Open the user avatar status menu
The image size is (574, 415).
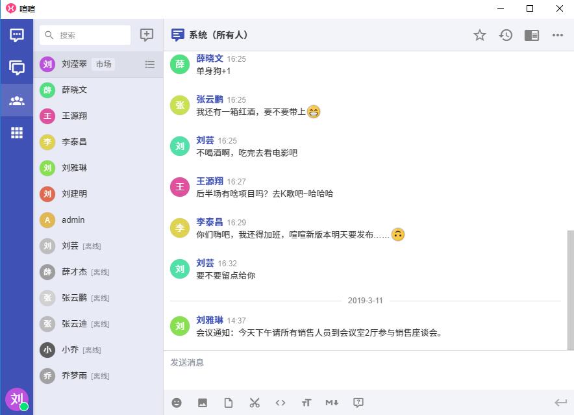[17, 399]
